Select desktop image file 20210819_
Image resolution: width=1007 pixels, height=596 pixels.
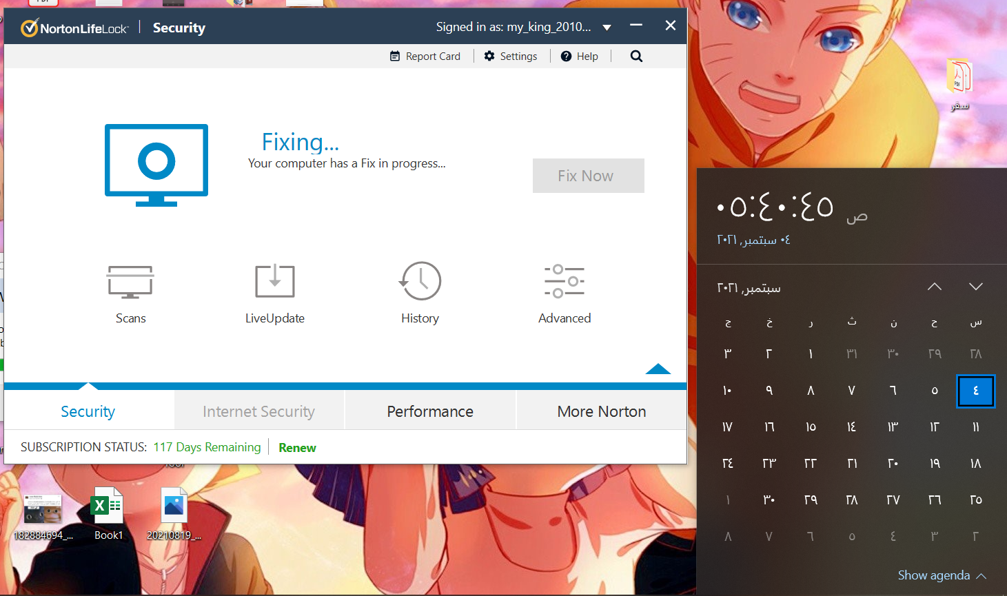(x=174, y=513)
